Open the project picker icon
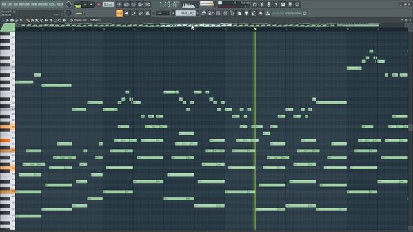This screenshot has width=413, height=232. coord(239,13)
